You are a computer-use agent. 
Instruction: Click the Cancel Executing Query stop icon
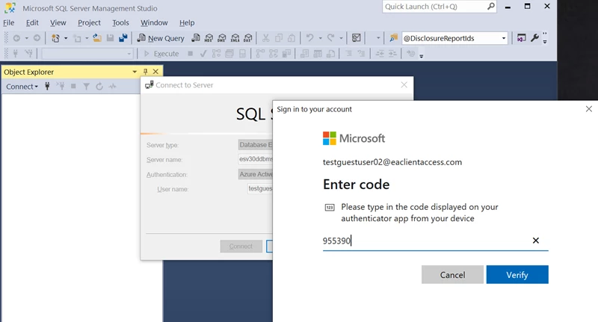(191, 54)
